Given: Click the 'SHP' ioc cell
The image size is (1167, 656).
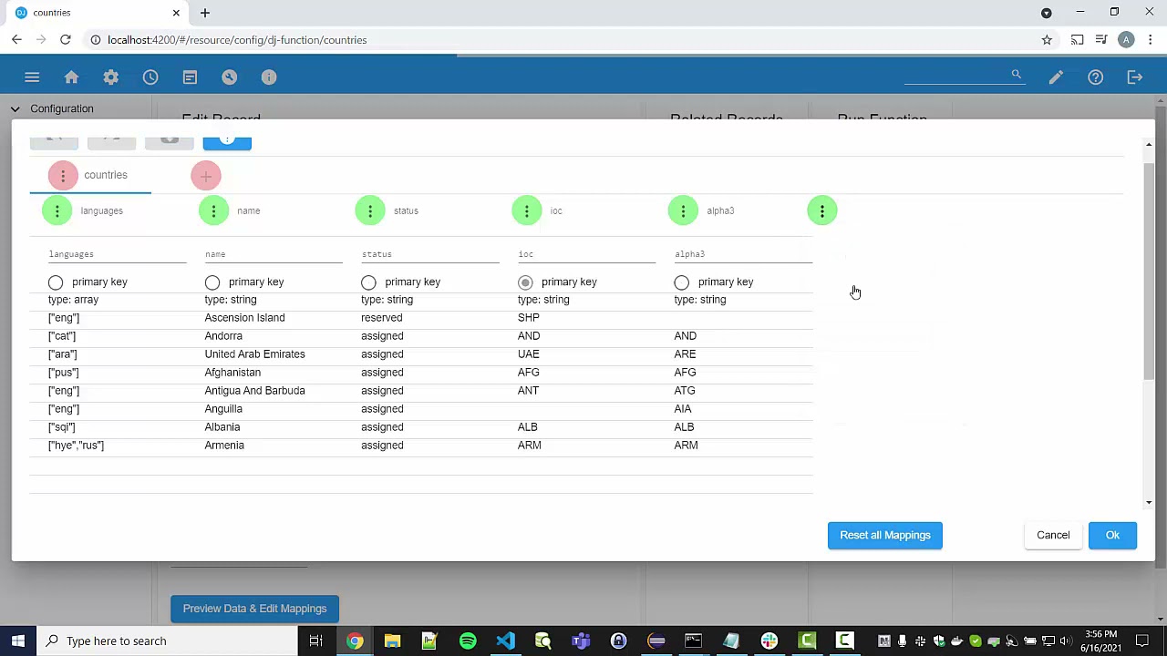Looking at the screenshot, I should (529, 318).
